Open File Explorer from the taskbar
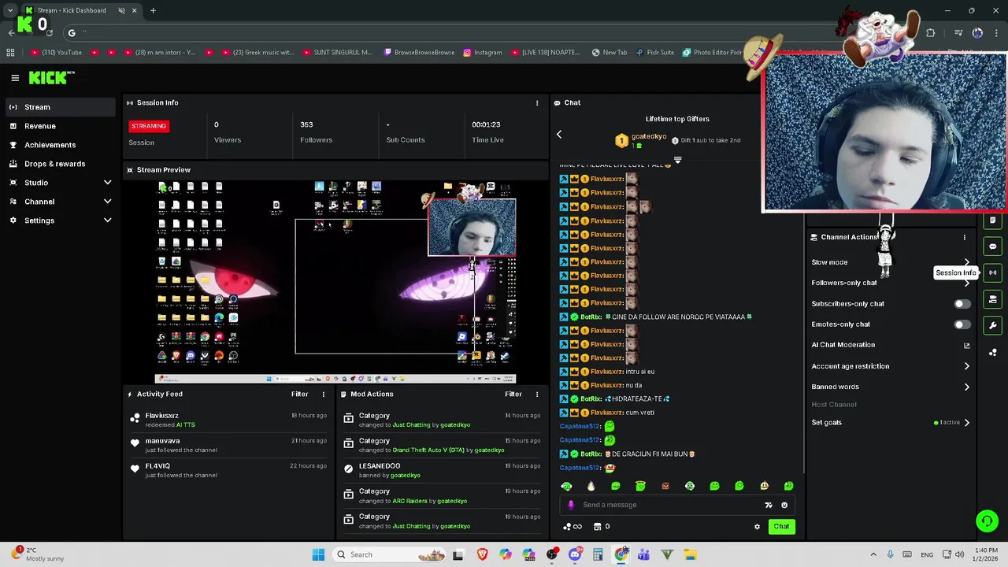This screenshot has height=567, width=1008. (x=690, y=554)
